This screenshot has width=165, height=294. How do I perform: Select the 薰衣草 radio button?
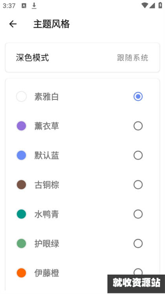pos(138,126)
